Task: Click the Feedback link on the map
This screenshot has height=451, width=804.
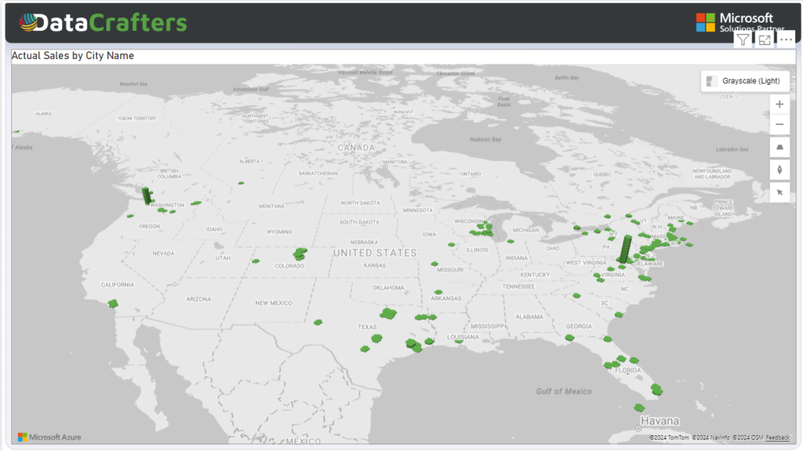Action: point(777,438)
